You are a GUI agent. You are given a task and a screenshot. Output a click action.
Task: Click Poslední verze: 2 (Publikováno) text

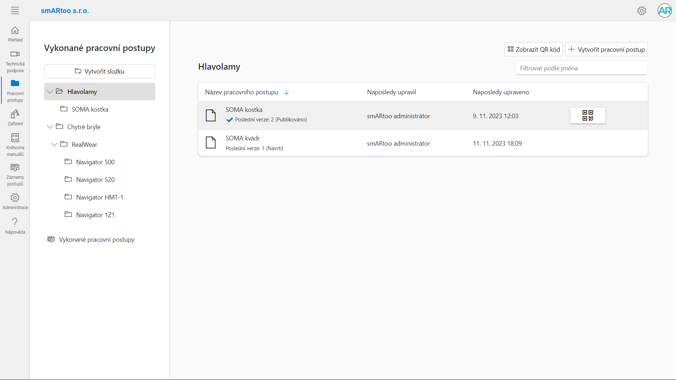[x=271, y=120]
